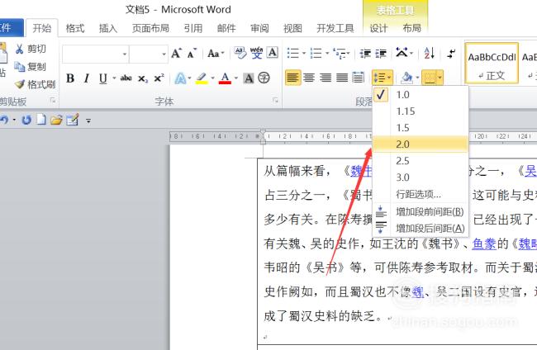The width and height of the screenshot is (537, 350).
Task: Switch to the 引用 (References) tab
Action: pyautogui.click(x=193, y=28)
